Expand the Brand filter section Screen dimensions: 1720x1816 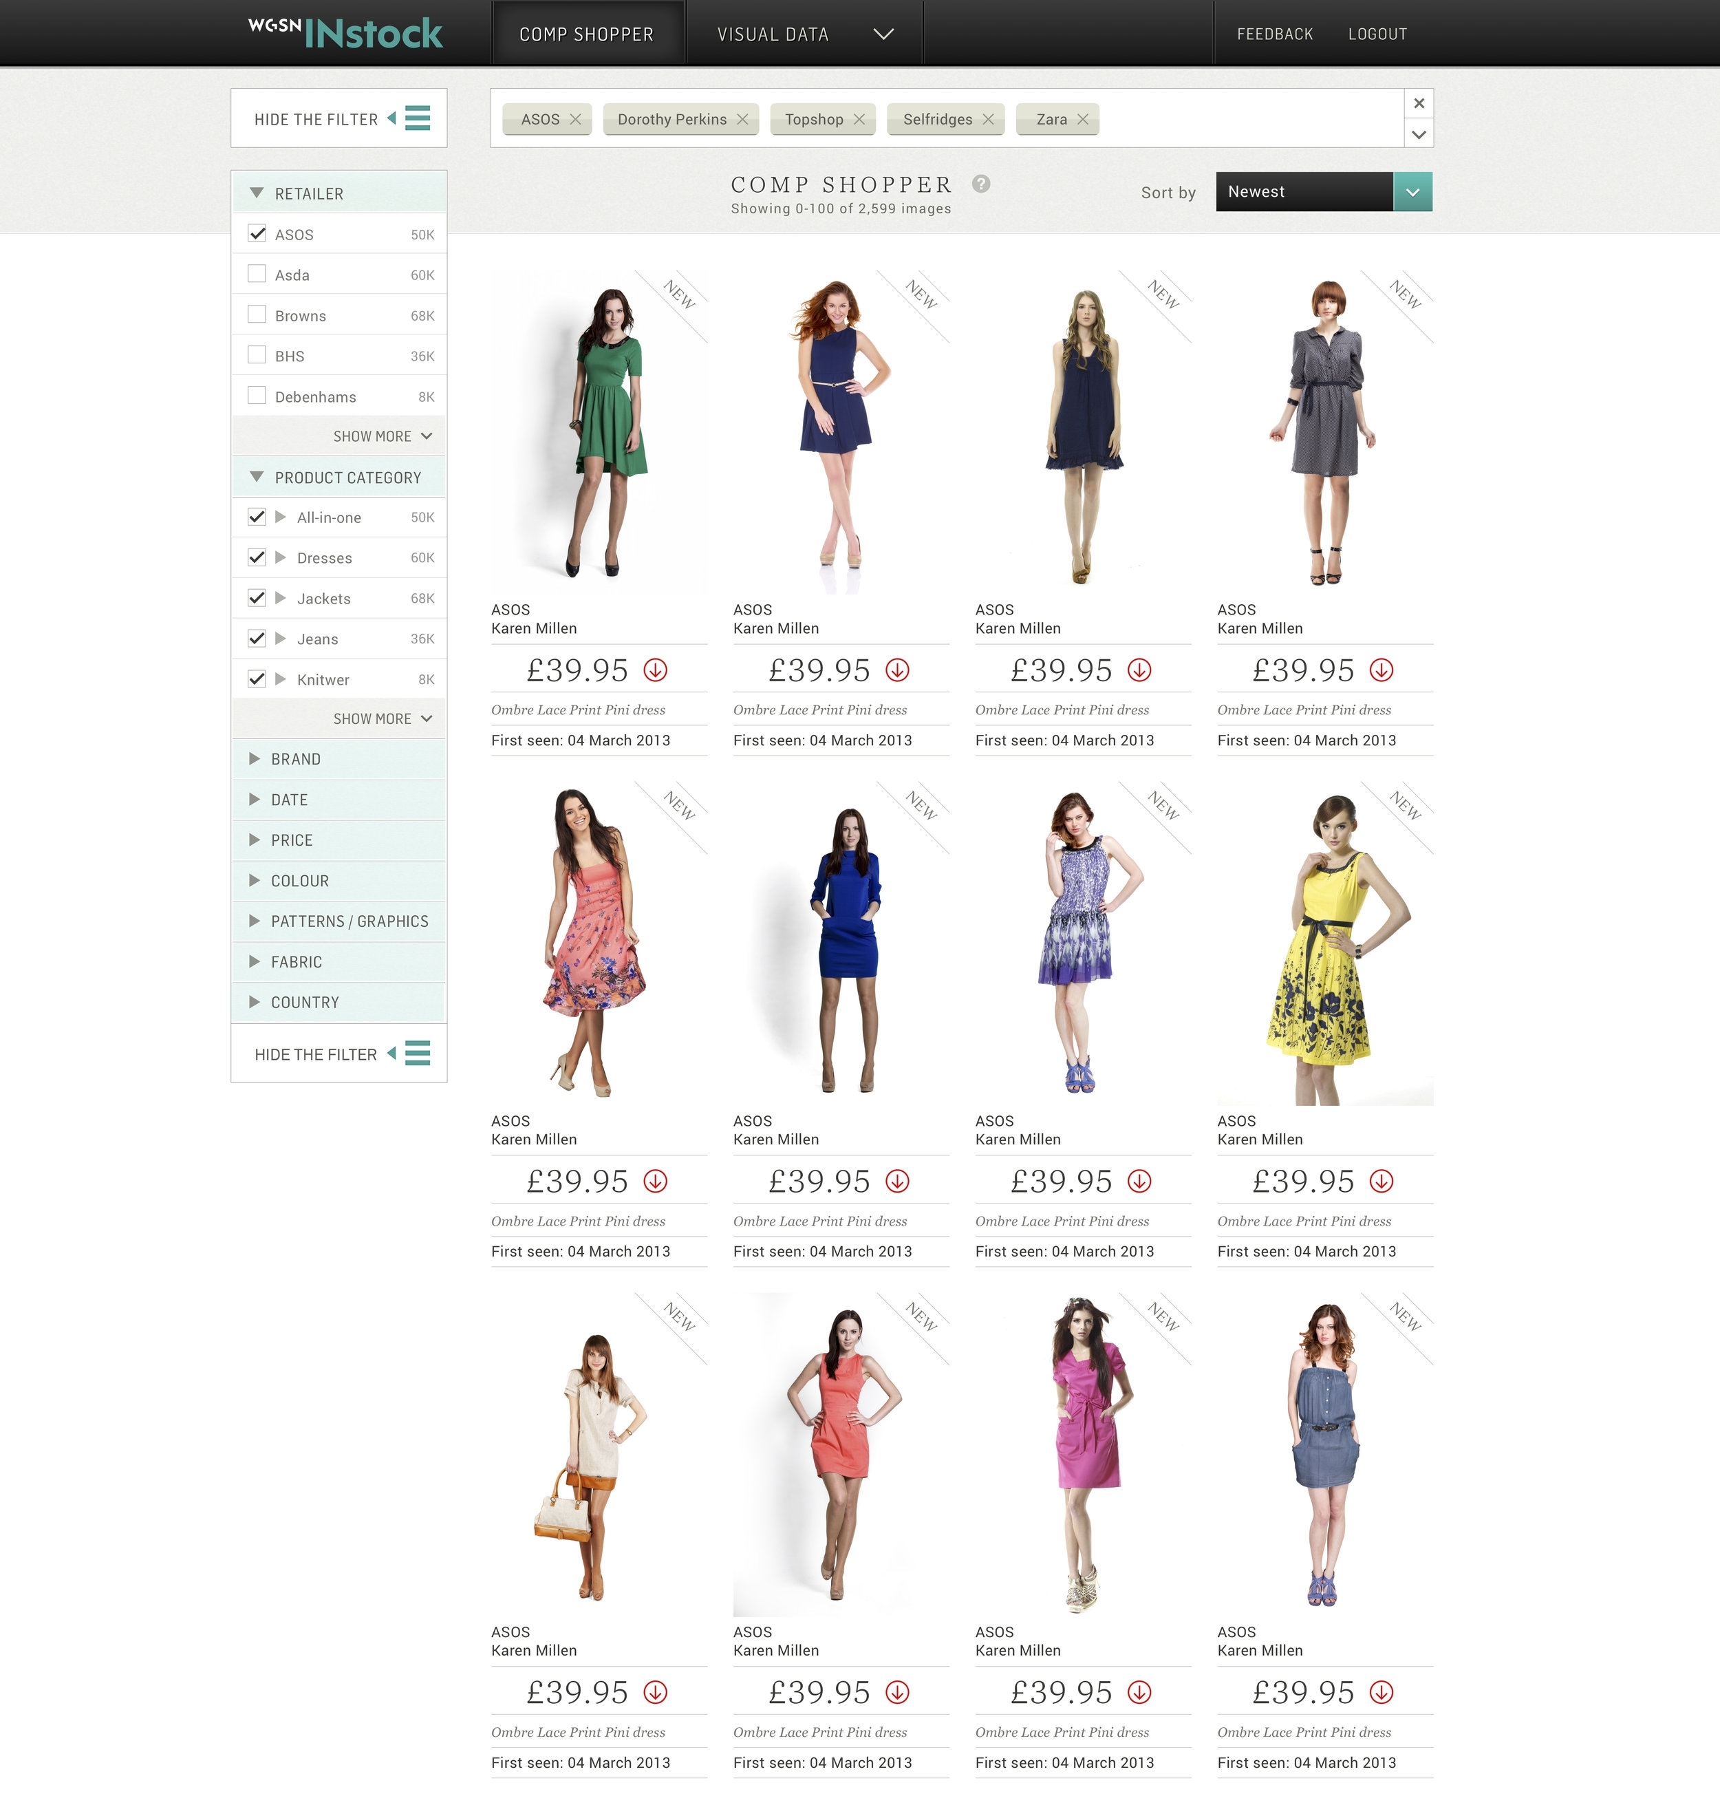[x=339, y=758]
